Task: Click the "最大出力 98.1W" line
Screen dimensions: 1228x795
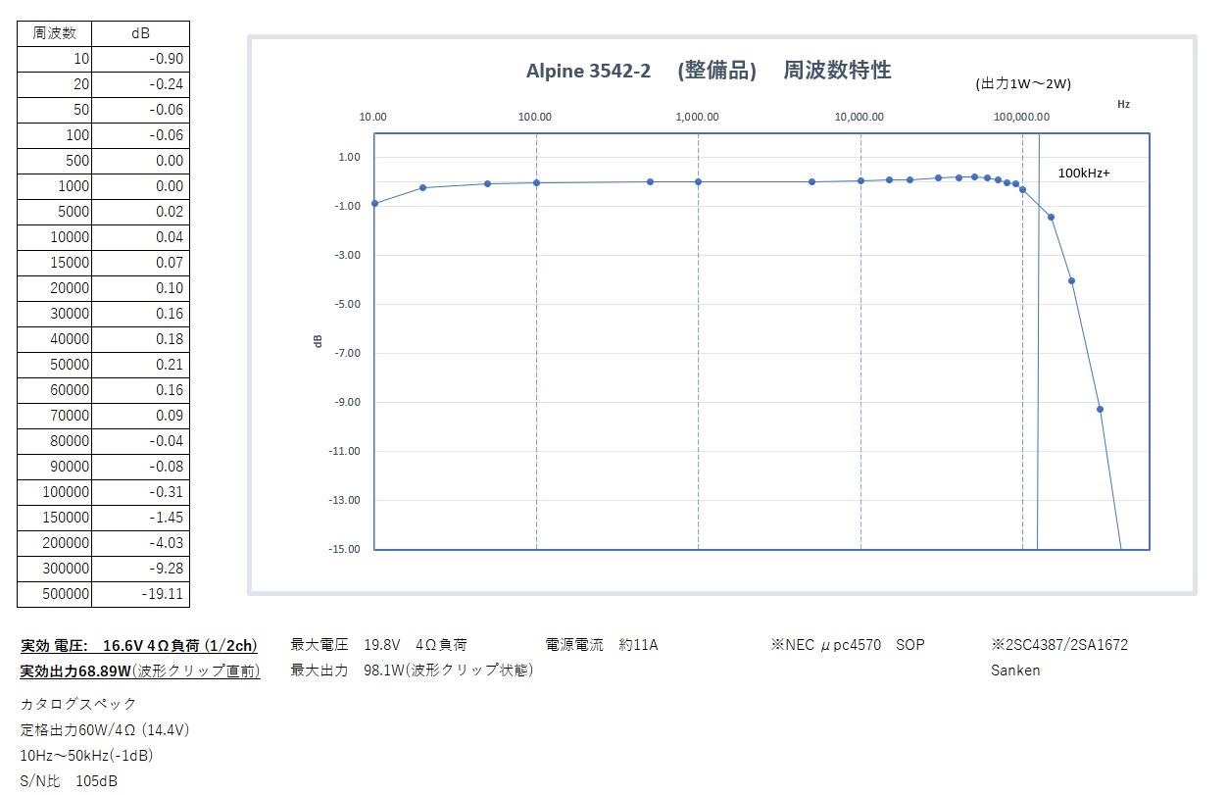Action: [412, 671]
